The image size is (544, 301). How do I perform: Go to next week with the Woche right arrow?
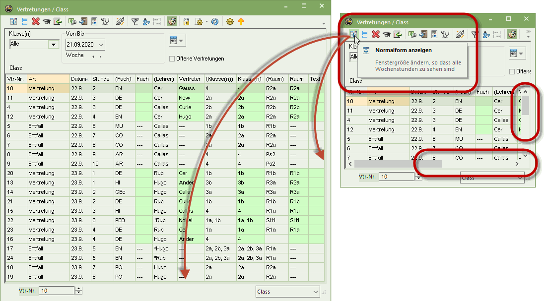100,57
